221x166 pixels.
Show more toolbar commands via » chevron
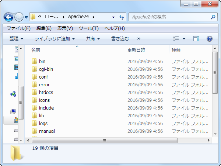click(x=139, y=38)
